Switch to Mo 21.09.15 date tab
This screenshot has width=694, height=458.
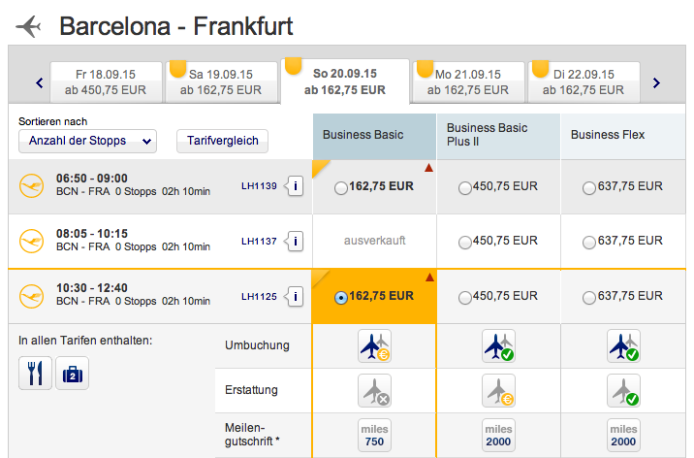pos(468,82)
